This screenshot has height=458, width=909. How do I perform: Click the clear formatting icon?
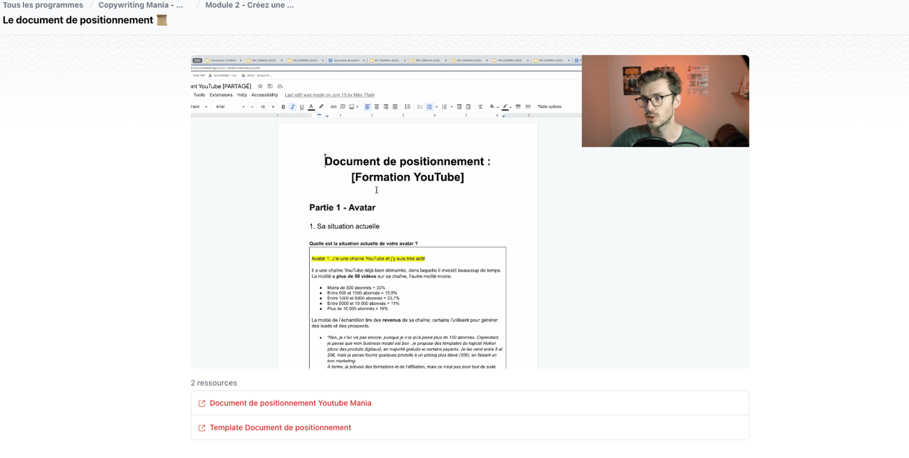[x=480, y=107]
